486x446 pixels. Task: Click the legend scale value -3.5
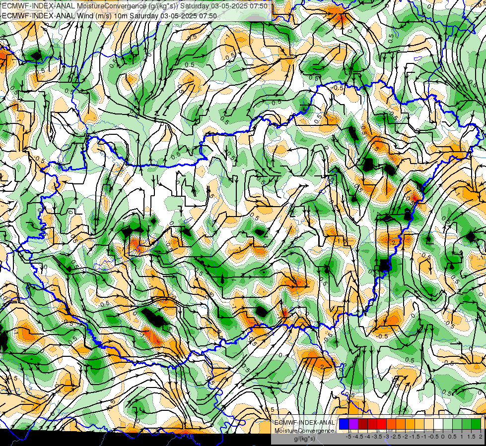(377, 437)
